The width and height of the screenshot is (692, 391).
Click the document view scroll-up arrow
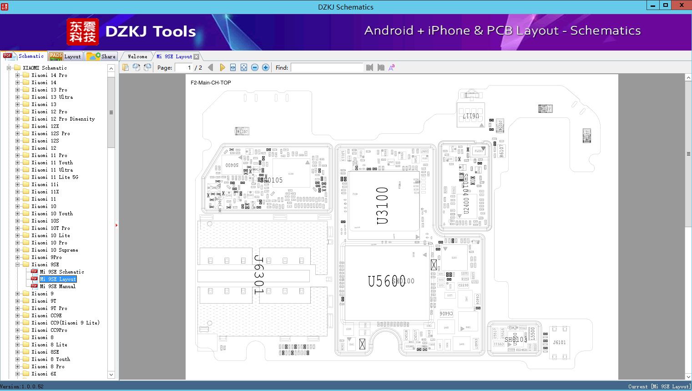tap(688, 78)
